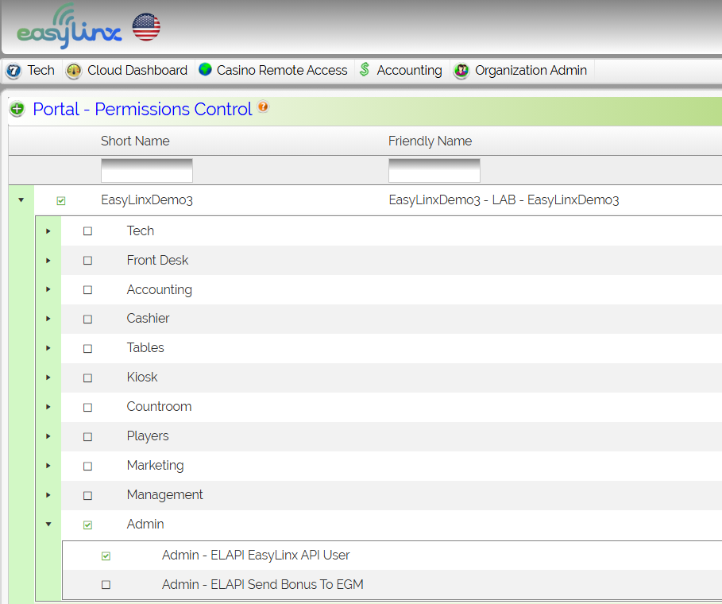Check the Marketing checkbox
The width and height of the screenshot is (722, 604).
click(x=87, y=467)
